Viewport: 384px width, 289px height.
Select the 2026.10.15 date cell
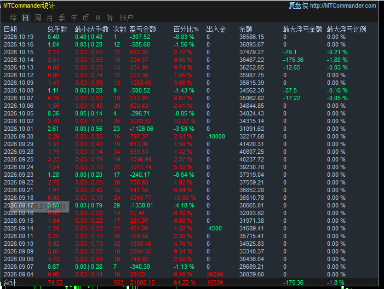coord(19,52)
